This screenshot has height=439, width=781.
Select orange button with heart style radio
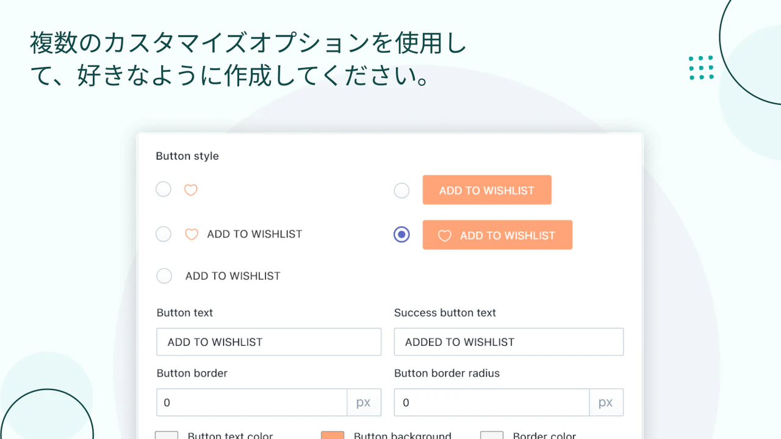click(401, 235)
